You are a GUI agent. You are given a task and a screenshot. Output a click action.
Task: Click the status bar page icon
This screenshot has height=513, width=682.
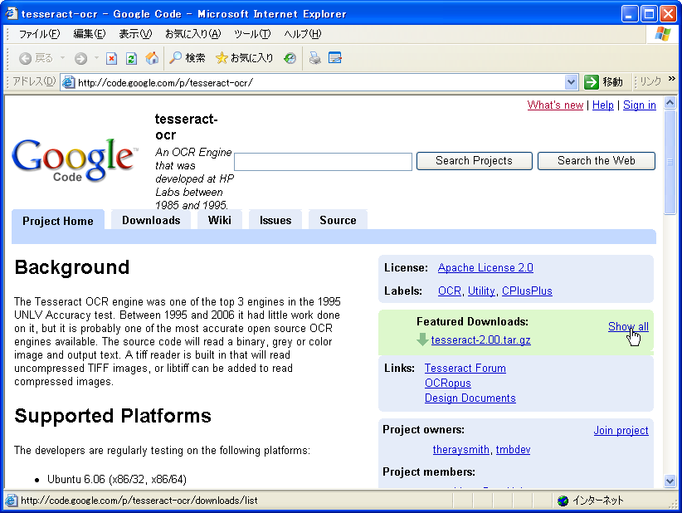[x=12, y=501]
